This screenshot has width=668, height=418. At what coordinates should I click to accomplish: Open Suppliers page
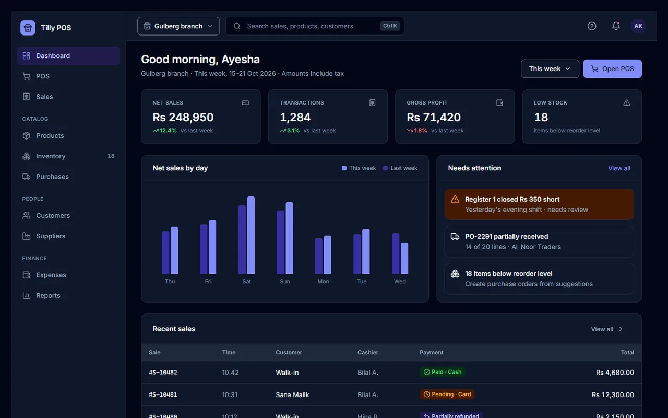point(68,236)
